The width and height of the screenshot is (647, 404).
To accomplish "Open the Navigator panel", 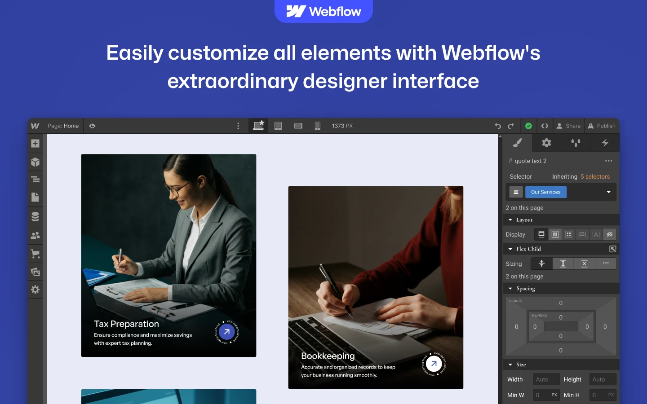I will click(35, 180).
